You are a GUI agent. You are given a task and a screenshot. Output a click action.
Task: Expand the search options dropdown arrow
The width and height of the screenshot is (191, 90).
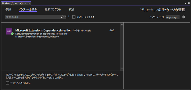(x=65, y=17)
